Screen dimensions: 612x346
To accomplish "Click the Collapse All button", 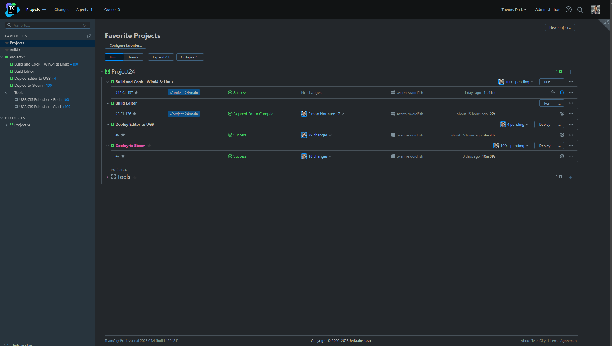I will 190,57.
